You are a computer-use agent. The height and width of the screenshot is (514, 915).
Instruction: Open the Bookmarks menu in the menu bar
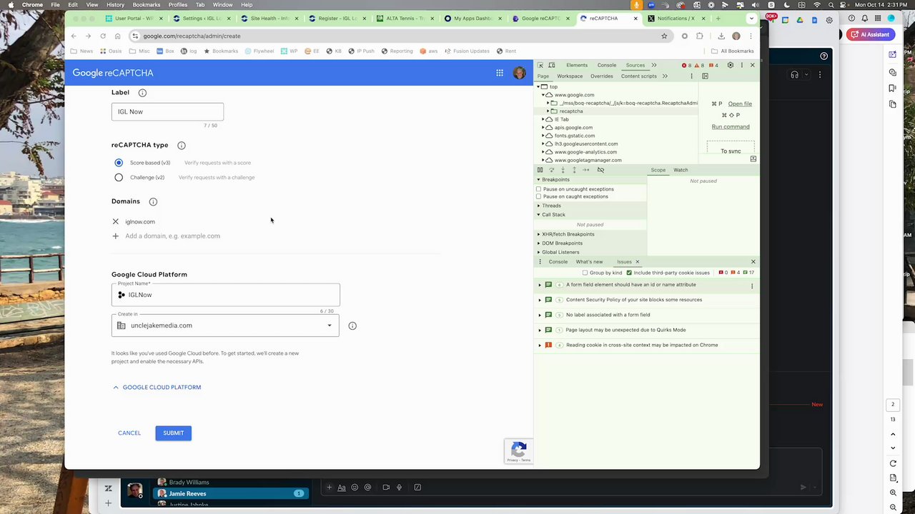click(x=146, y=5)
